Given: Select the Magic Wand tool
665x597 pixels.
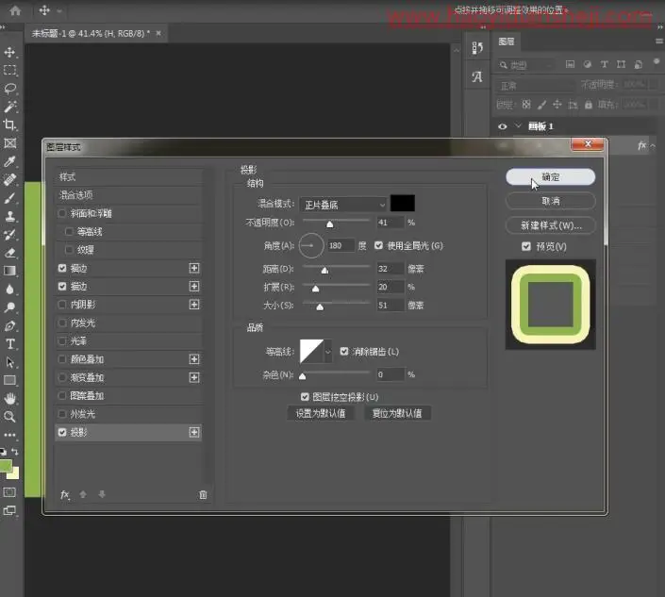Looking at the screenshot, I should (x=9, y=107).
